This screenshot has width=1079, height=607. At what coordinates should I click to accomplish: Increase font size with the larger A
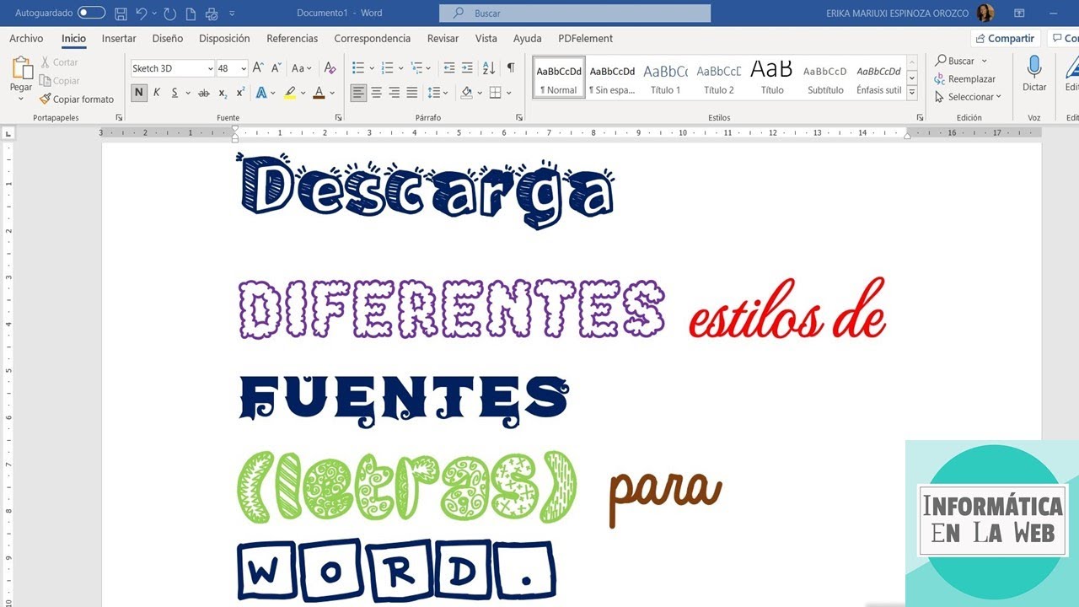(x=258, y=68)
